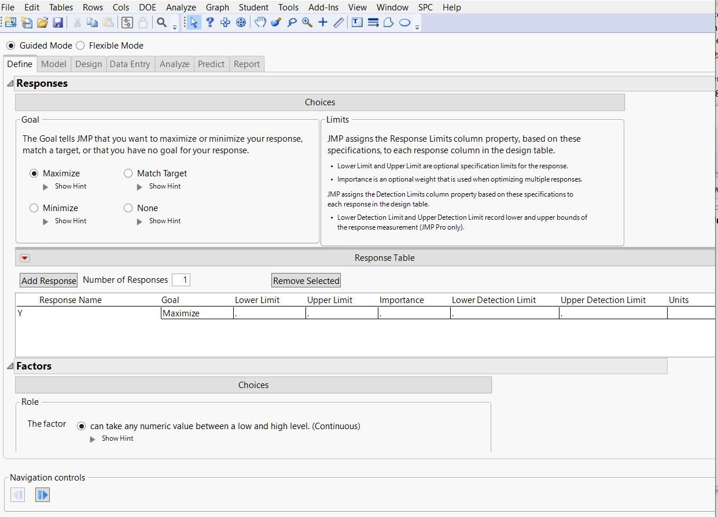This screenshot has height=517, width=718.
Task: Select the Crosshairs tool
Action: (x=323, y=23)
